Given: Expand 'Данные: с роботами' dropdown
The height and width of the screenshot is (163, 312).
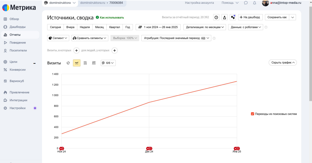Looking at the screenshot, I should click(x=245, y=27).
